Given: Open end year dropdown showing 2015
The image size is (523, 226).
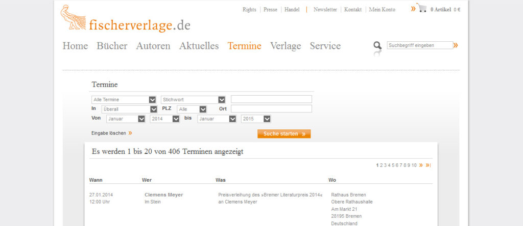Looking at the screenshot, I should click(x=267, y=119).
